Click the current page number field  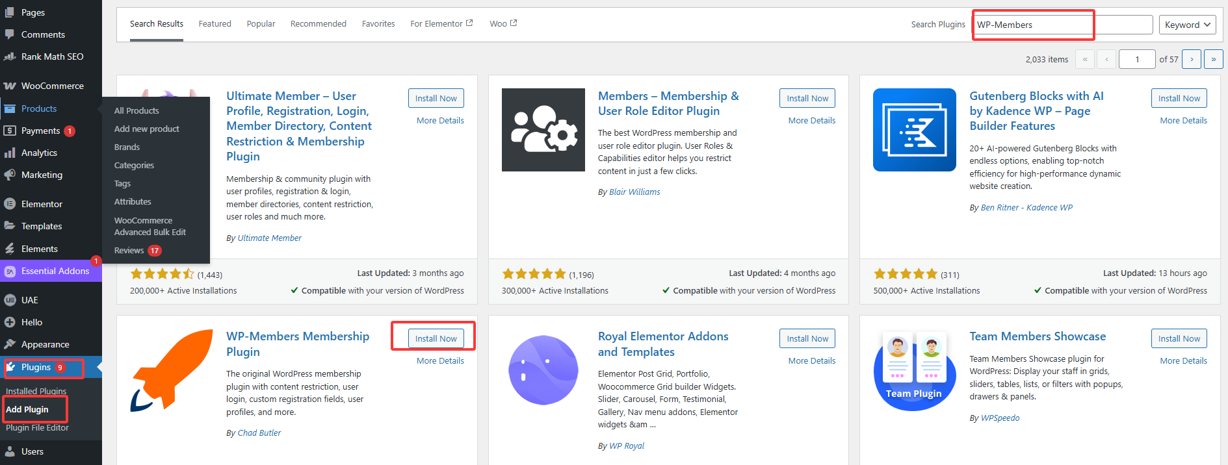pyautogui.click(x=1136, y=59)
